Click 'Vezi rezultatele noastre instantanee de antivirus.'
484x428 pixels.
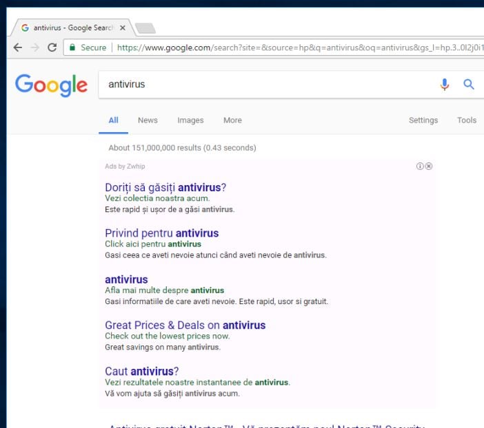click(x=198, y=383)
